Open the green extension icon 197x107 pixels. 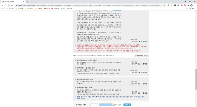point(172,5)
